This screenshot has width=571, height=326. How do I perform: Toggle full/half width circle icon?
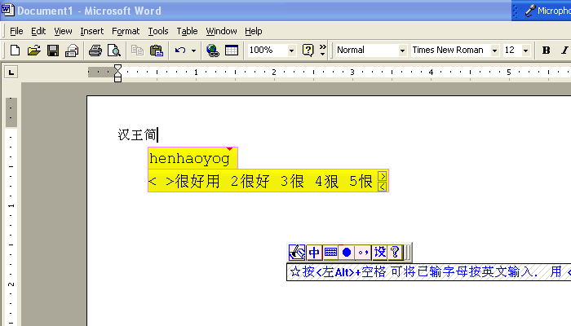point(347,252)
